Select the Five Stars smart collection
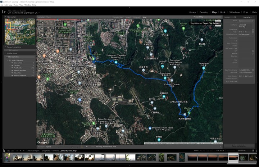 (x=17, y=65)
